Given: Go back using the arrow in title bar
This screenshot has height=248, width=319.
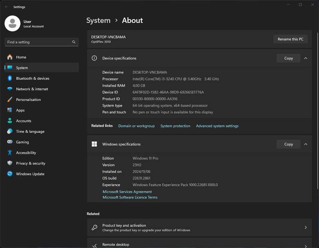Looking at the screenshot, I should (6, 7).
